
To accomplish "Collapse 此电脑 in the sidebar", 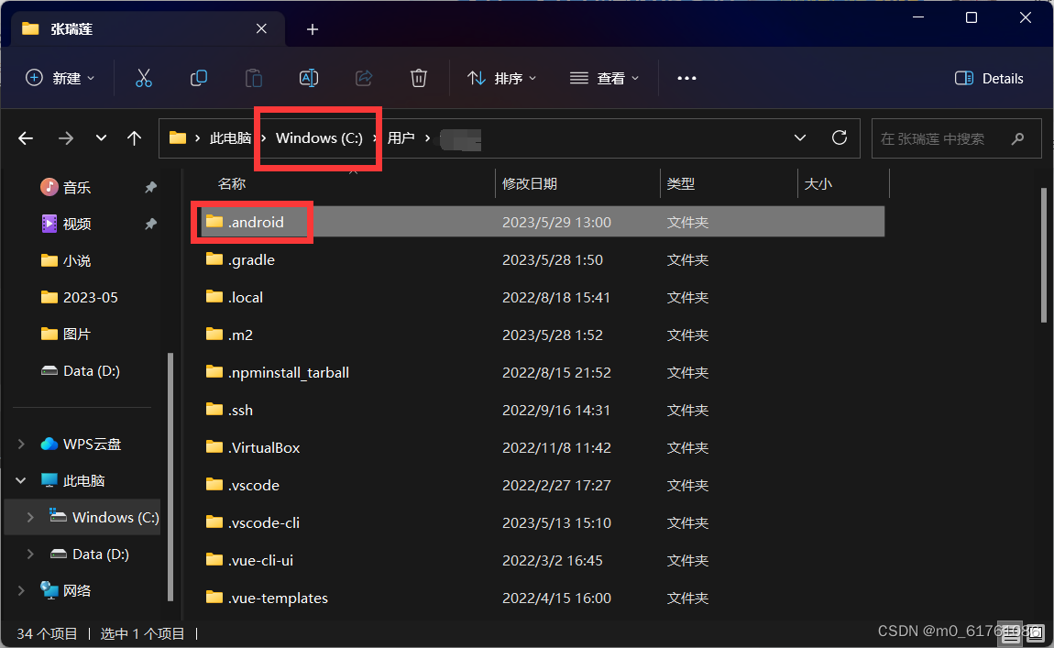I will coord(20,480).
